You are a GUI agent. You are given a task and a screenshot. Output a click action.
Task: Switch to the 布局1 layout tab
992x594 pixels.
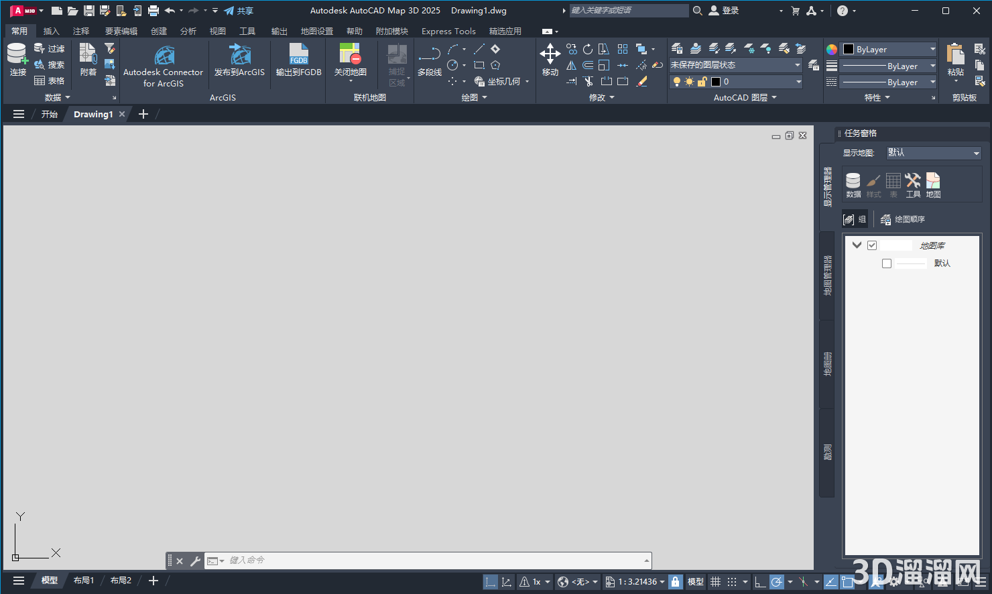[x=84, y=581]
